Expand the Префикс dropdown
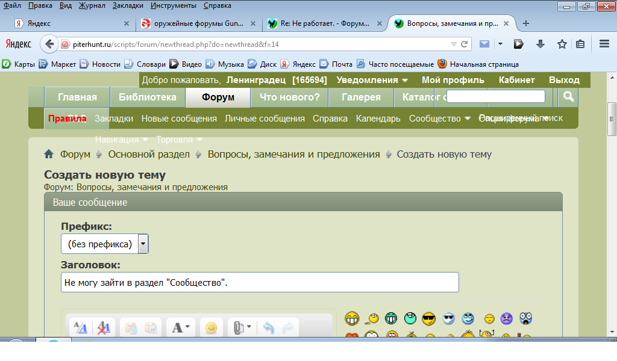Screen dimensions: 617x361 tap(143, 244)
